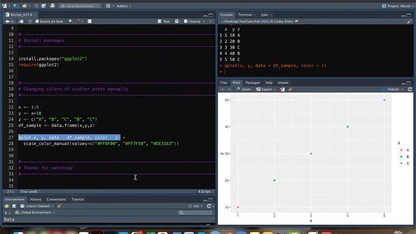Open the Addins dropdown
Image resolution: width=416 pixels, height=234 pixels.
(x=123, y=6)
